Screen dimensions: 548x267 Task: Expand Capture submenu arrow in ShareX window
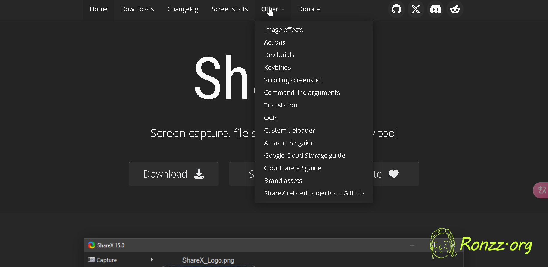tap(152, 260)
